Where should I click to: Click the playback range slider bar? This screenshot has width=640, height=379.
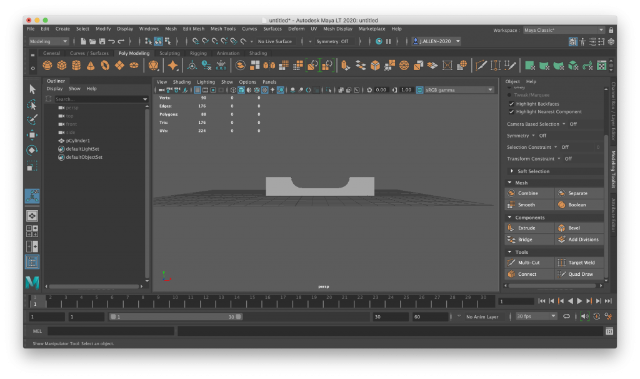pyautogui.click(x=174, y=317)
